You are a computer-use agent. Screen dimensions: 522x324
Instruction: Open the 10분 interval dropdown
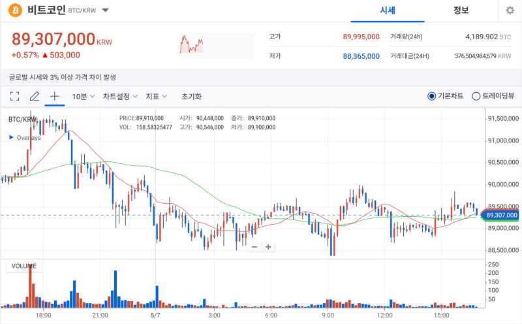[84, 96]
